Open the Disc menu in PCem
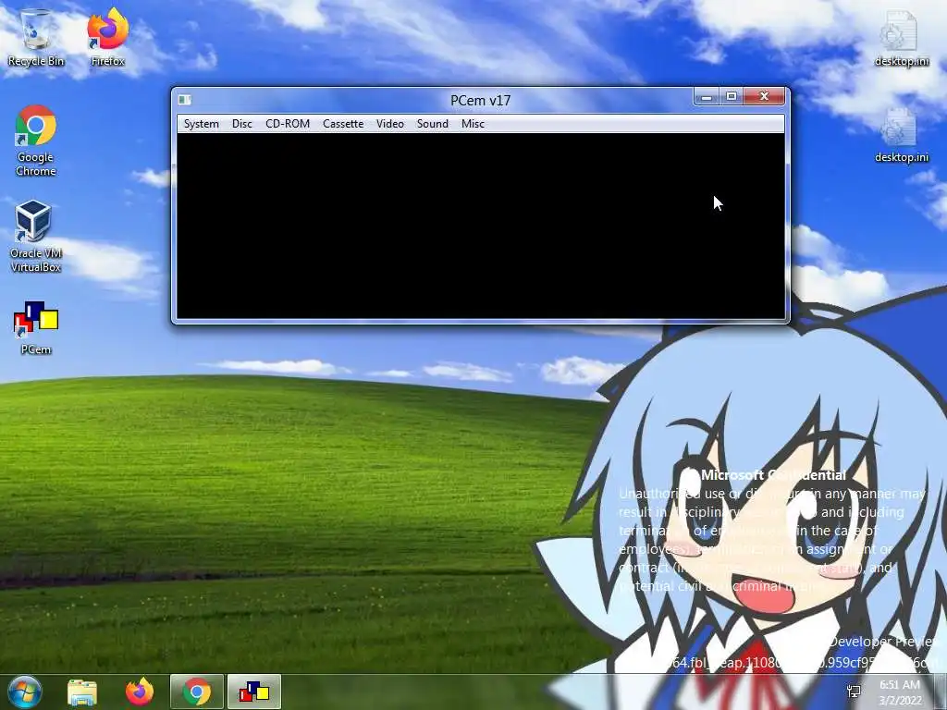The image size is (947, 710). pos(241,124)
